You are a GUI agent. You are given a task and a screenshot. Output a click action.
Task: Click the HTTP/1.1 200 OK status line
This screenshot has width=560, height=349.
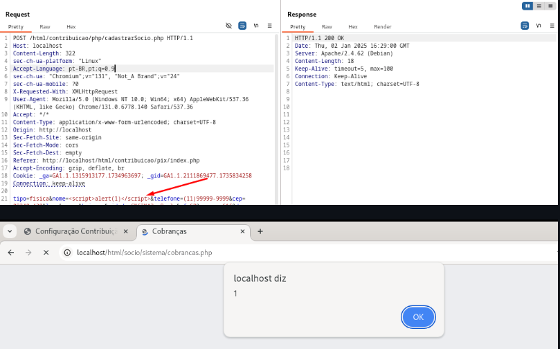click(x=319, y=38)
